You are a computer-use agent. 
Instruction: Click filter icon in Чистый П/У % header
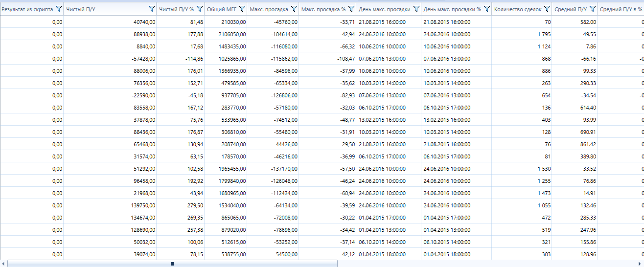[200, 9]
